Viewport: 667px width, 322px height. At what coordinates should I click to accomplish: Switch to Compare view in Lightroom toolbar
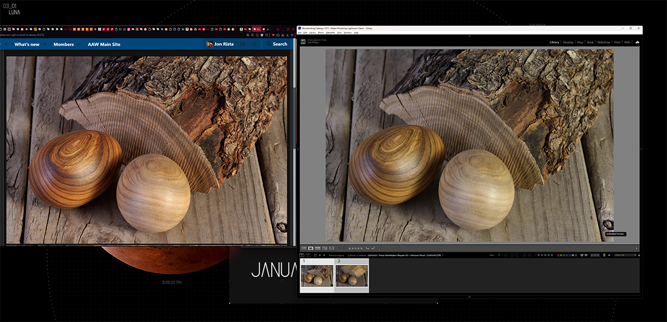coord(317,249)
